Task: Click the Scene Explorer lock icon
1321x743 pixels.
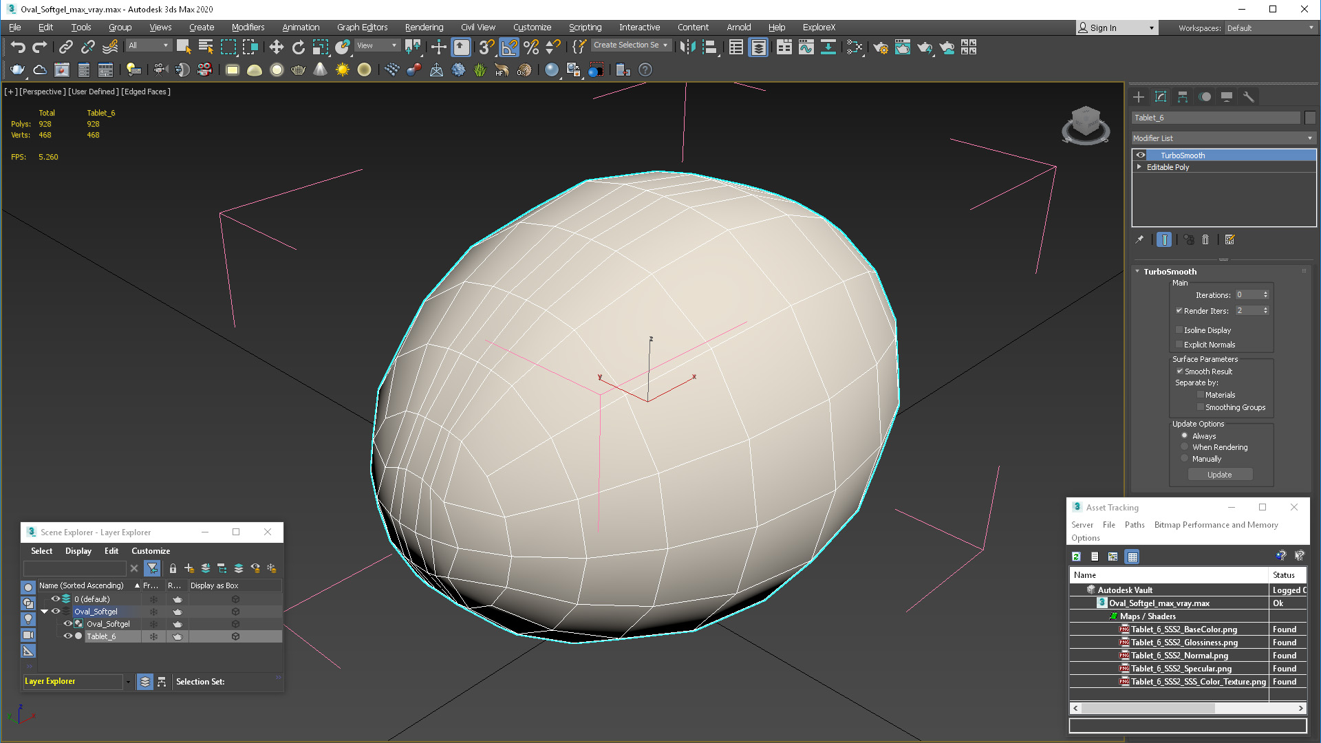Action: (173, 568)
